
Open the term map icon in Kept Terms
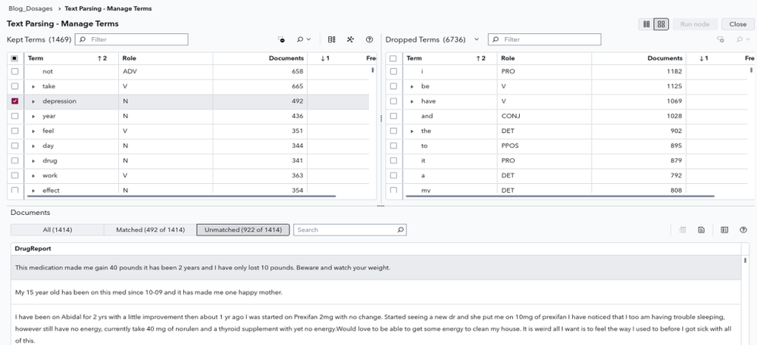pos(350,39)
